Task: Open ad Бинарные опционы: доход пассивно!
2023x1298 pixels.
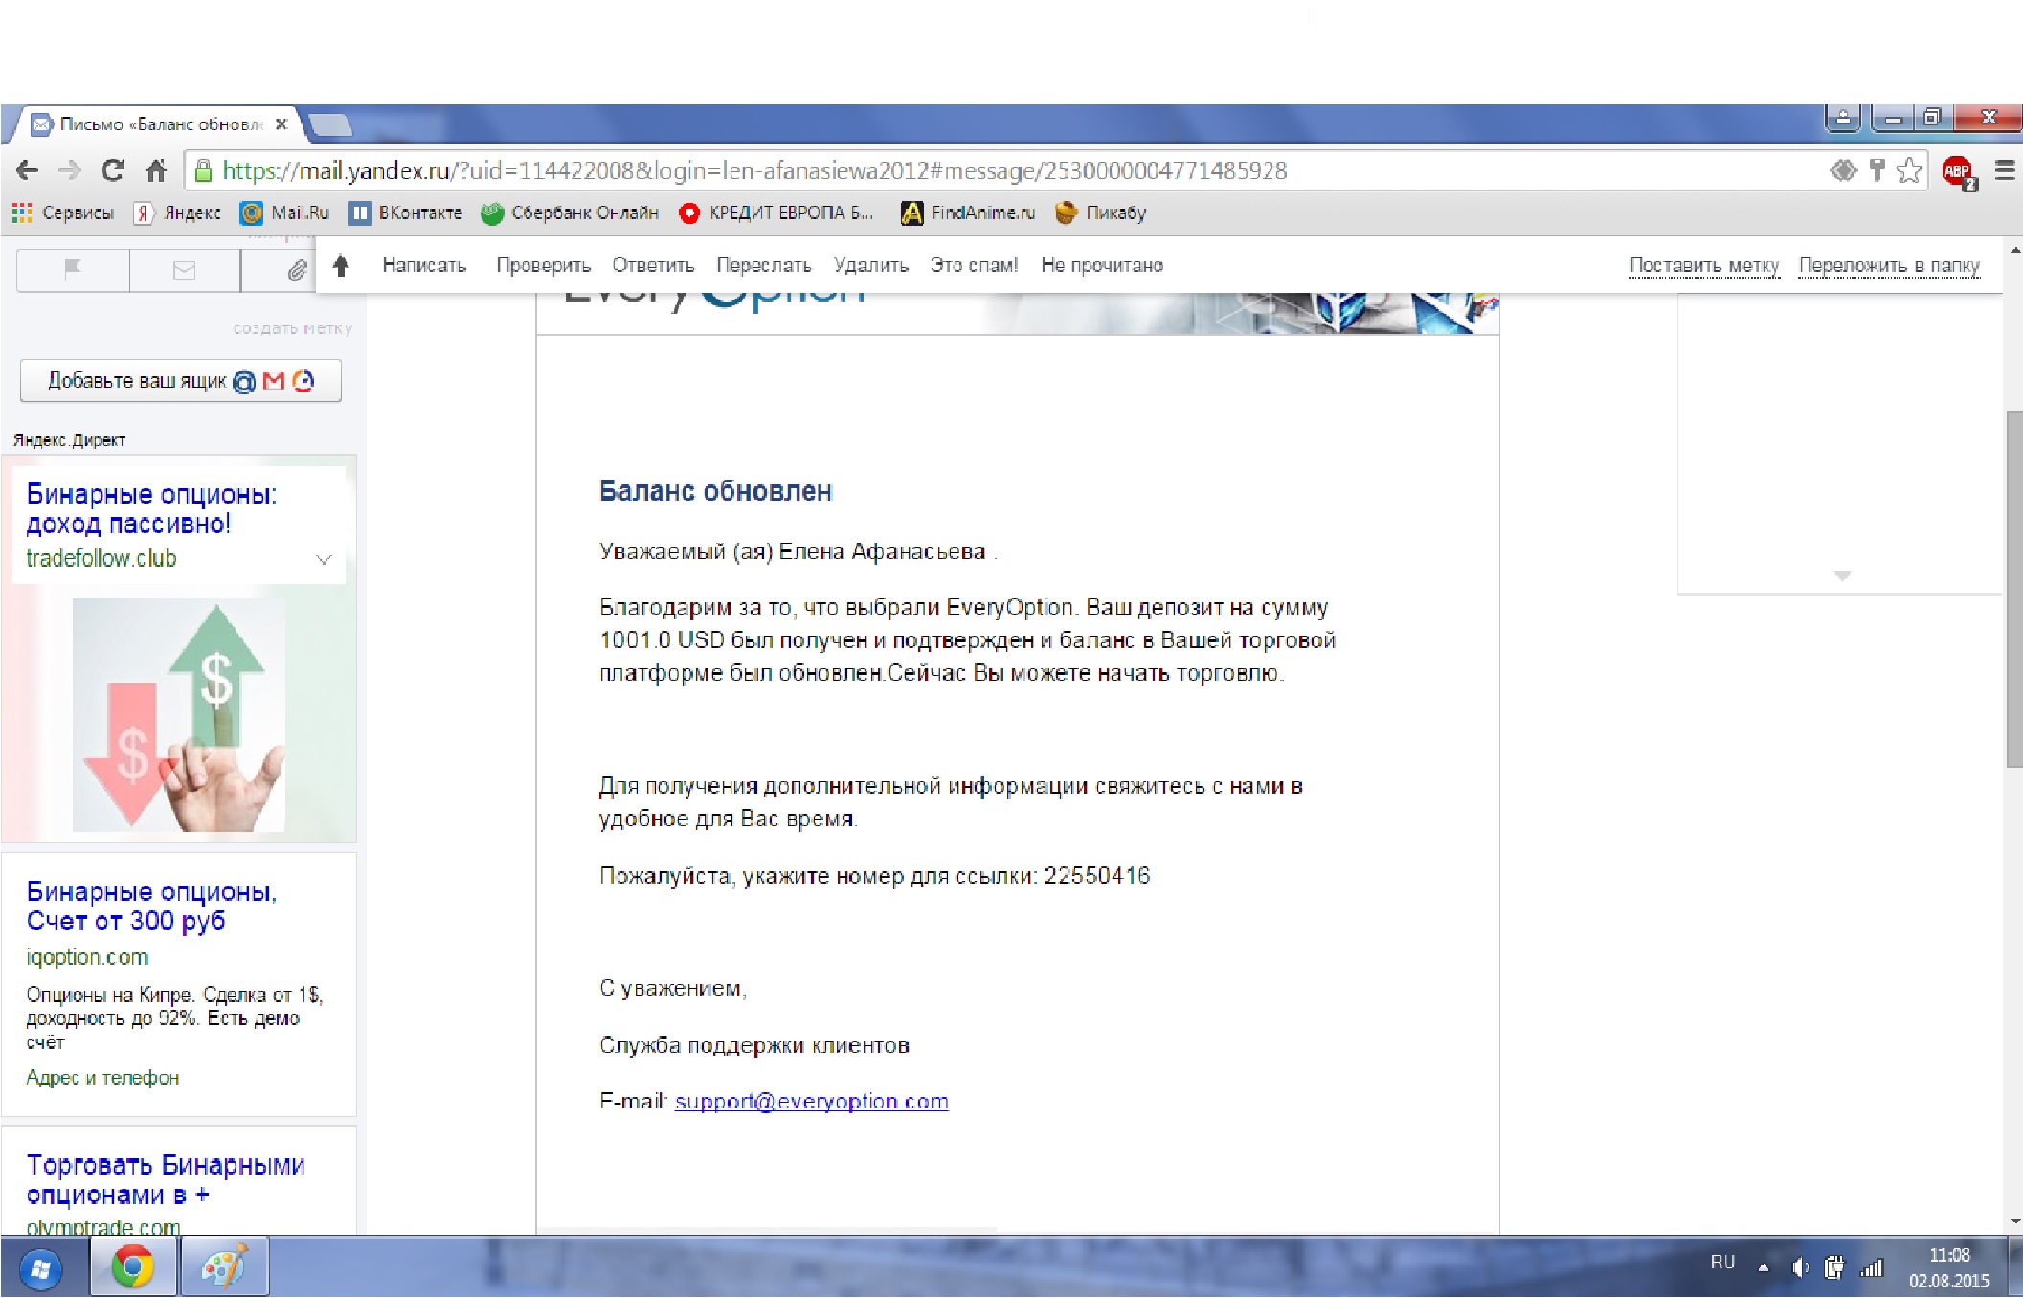Action: coord(151,508)
